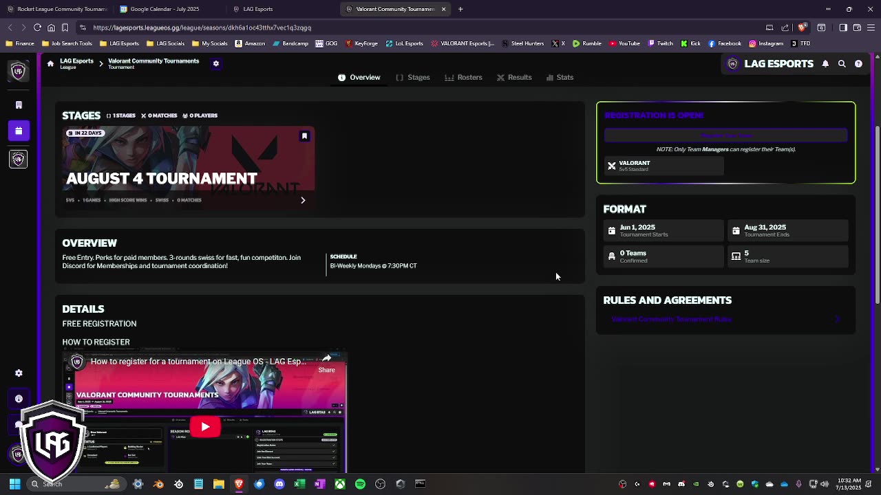Open the news page icon in left sidebar
Image resolution: width=881 pixels, height=495 pixels.
click(x=19, y=105)
